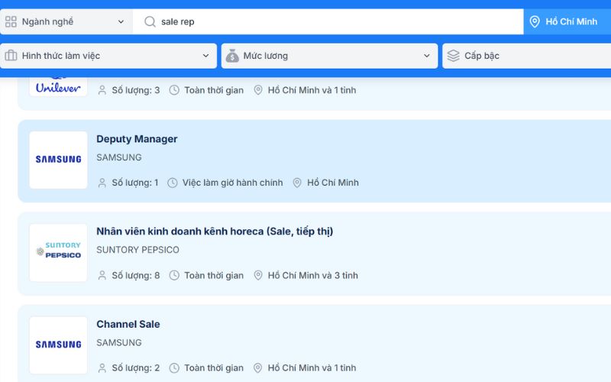
Task: Click clock icon in Unilever job row
Action: [174, 90]
